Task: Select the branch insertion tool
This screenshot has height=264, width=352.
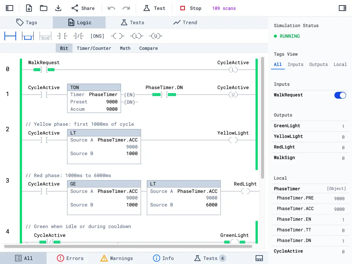Action: [x=27, y=36]
